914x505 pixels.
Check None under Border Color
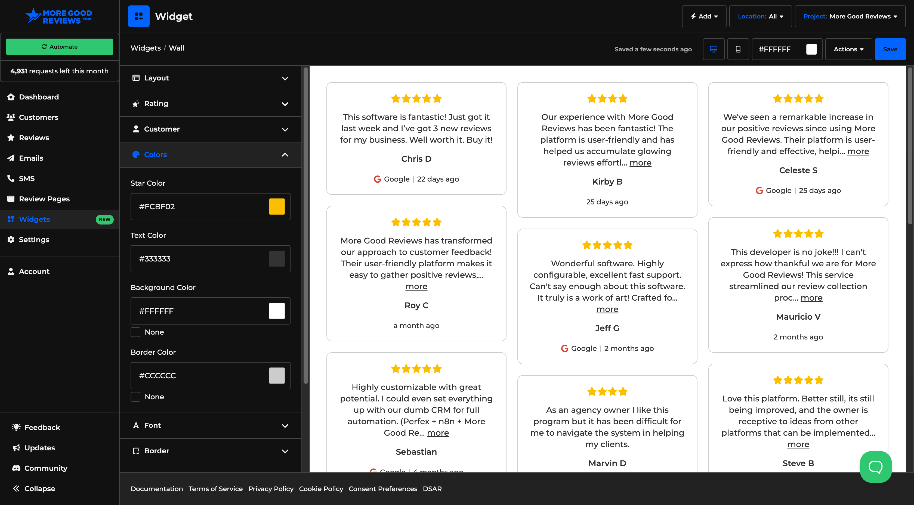tap(135, 397)
